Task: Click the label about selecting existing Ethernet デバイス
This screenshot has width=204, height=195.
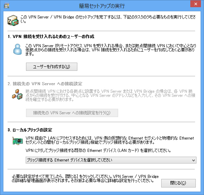Action: tap(98, 151)
